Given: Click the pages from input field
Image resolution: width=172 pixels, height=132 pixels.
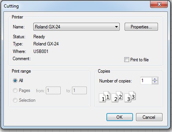Looking at the screenshot, I should [x=53, y=90].
